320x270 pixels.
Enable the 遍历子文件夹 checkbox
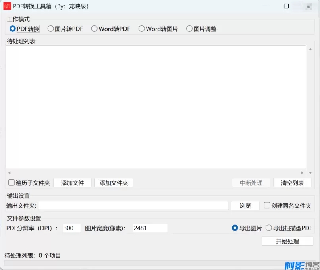pos(11,183)
